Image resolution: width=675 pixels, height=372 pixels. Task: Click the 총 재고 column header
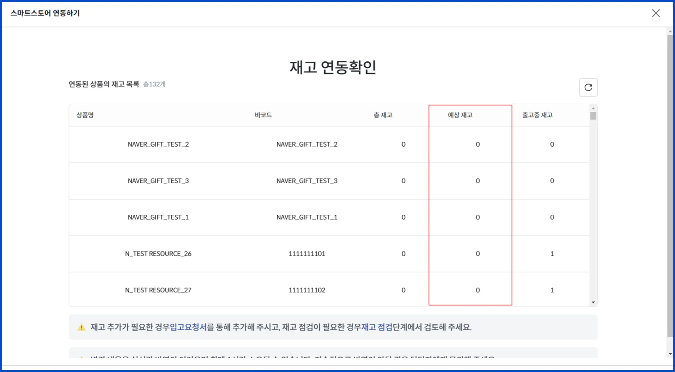[383, 115]
